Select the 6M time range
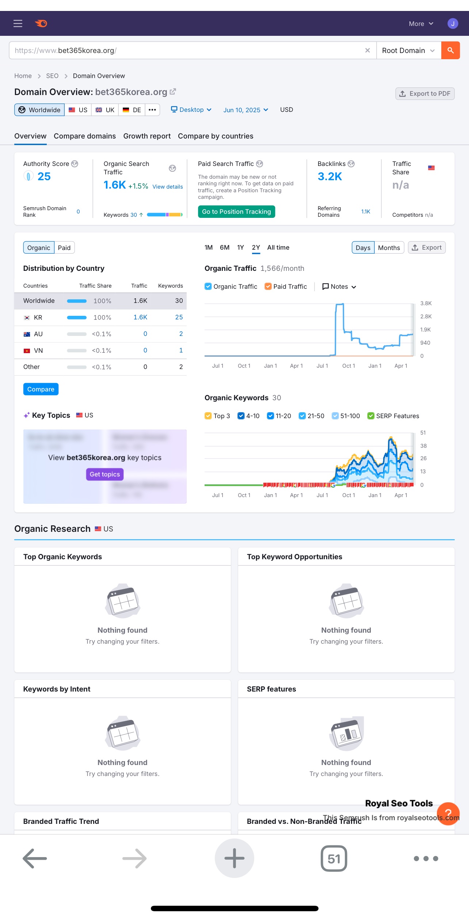The image size is (469, 920). click(x=225, y=247)
